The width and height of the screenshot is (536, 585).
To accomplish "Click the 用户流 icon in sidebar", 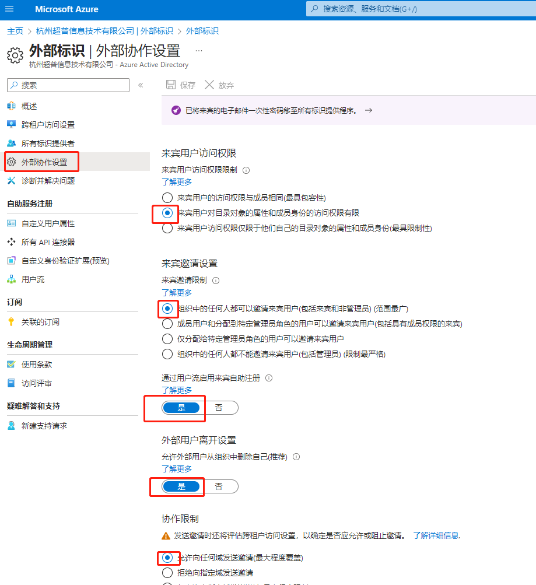I will tap(11, 279).
